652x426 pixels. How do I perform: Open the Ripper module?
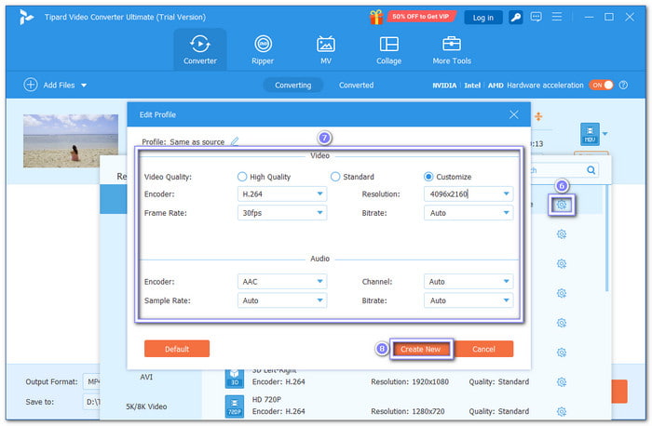pyautogui.click(x=264, y=49)
